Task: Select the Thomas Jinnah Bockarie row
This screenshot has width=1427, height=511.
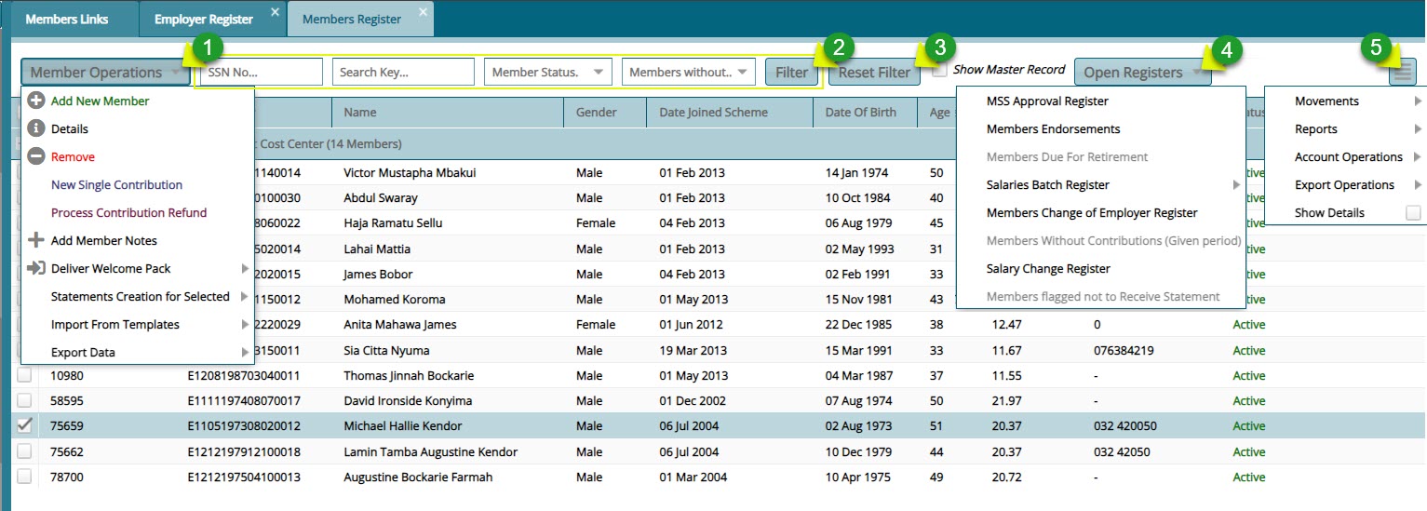Action: (717, 376)
